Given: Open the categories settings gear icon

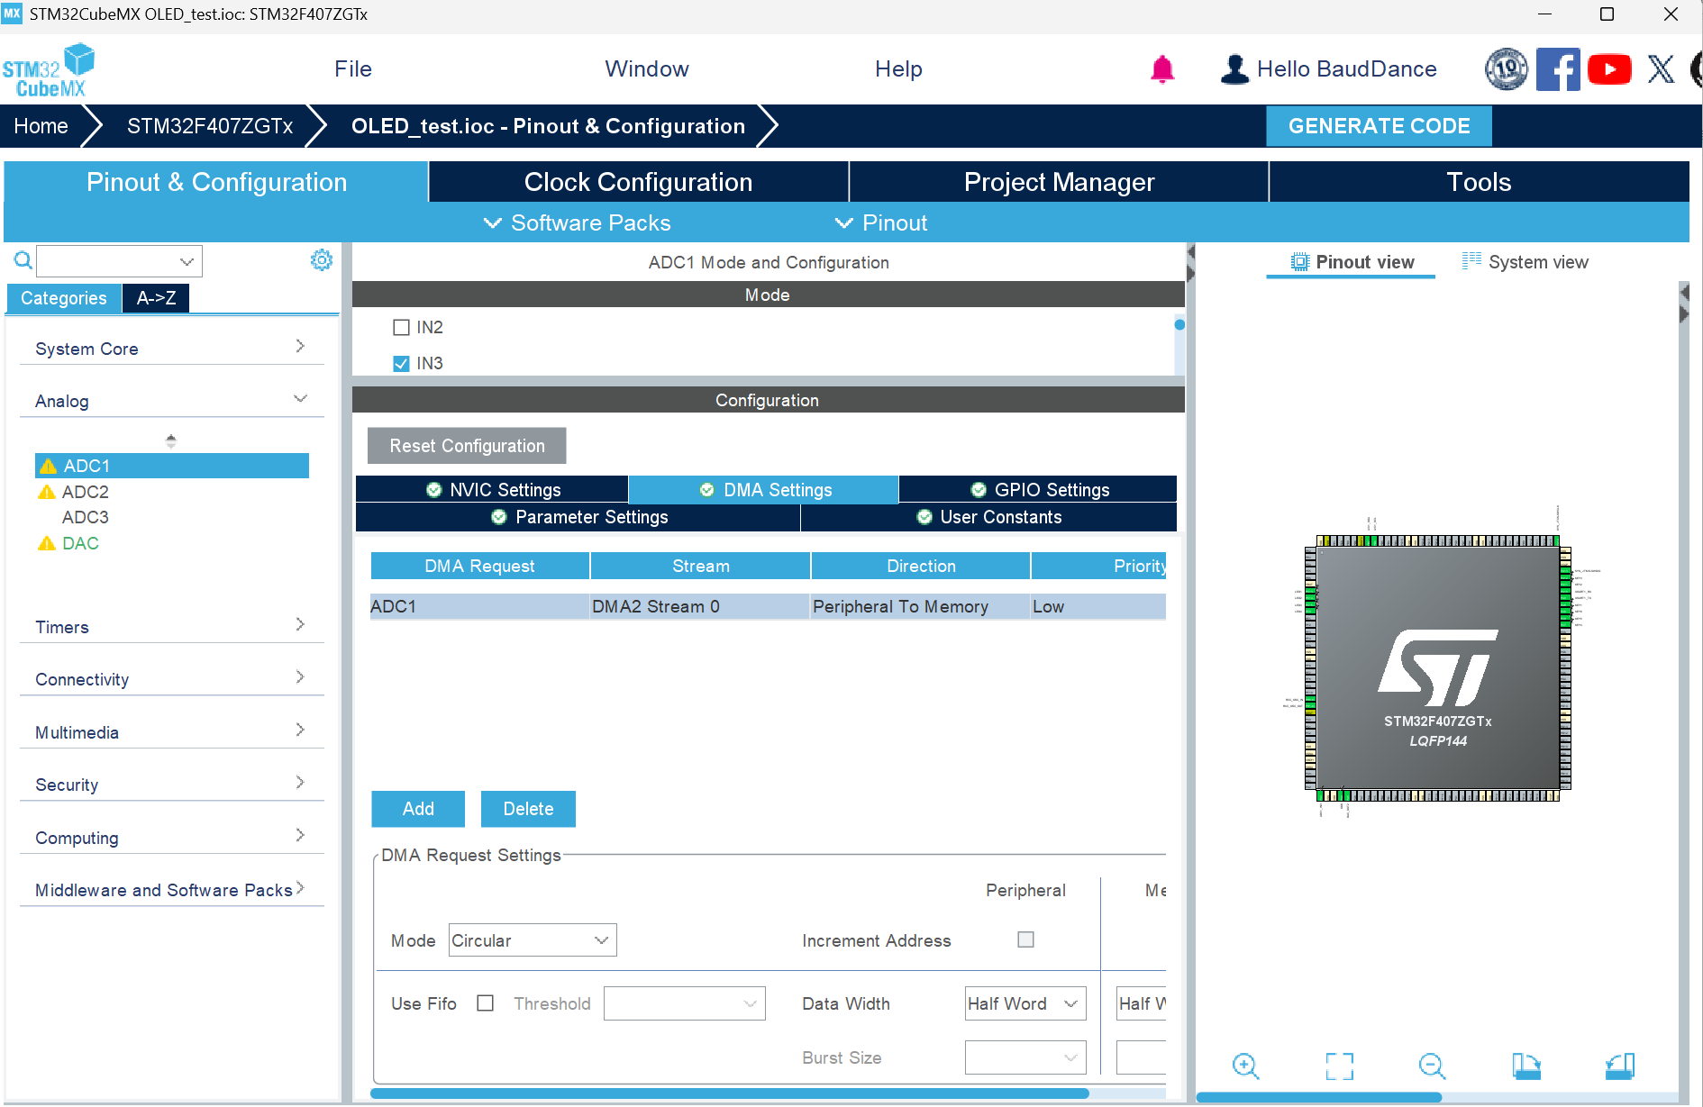Looking at the screenshot, I should 322,260.
